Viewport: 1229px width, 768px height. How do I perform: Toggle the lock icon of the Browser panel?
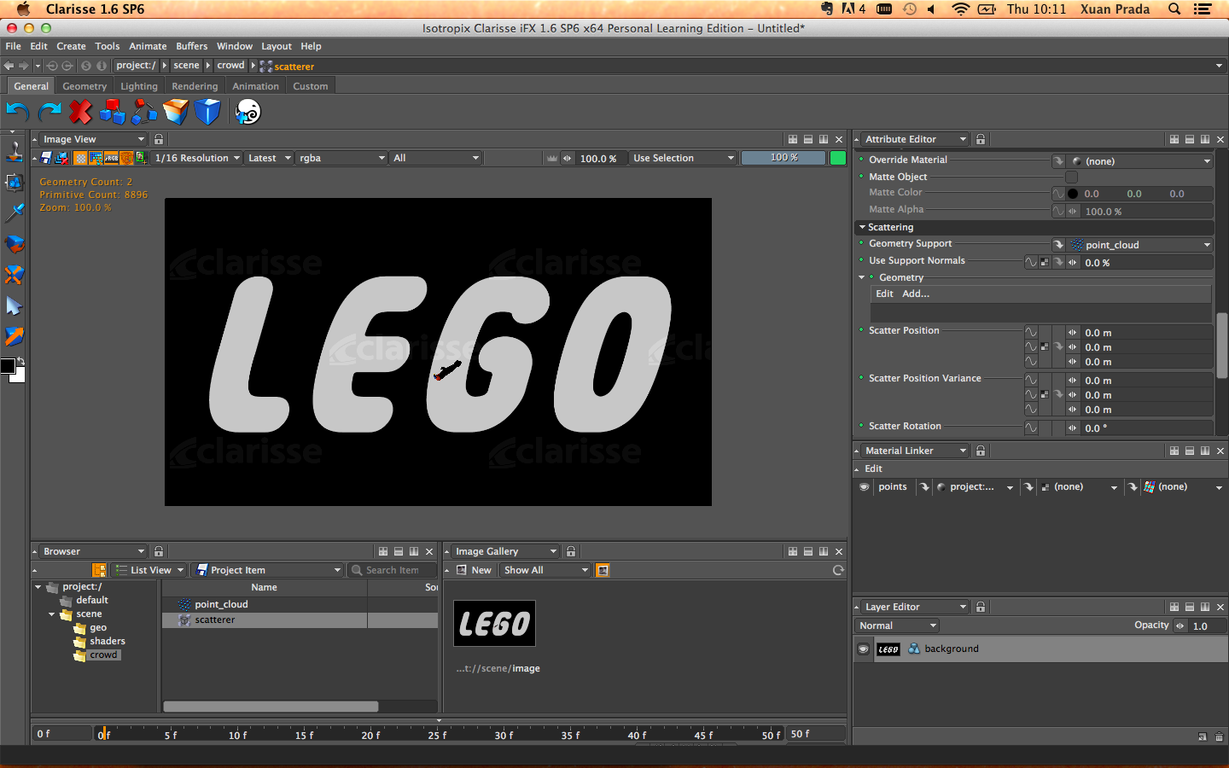[159, 551]
